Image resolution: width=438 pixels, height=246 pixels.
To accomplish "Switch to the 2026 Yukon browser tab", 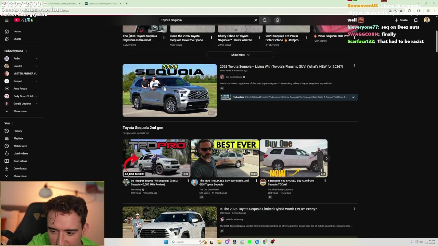I will [62, 3].
